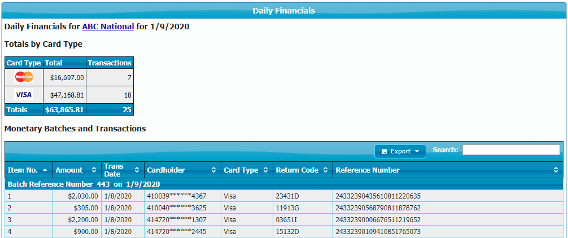Image resolution: width=568 pixels, height=238 pixels.
Task: Click the sort arrows in Reference Number header
Action: pos(556,170)
